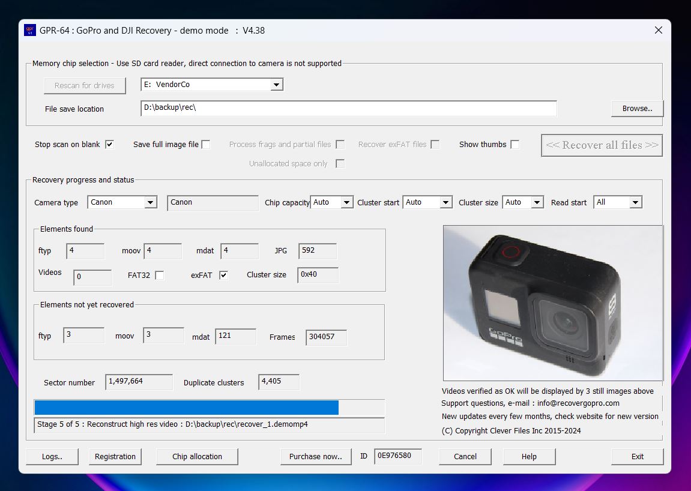This screenshot has width=691, height=491.
Task: Click the Copyright Clever Files Inc text
Action: (x=511, y=431)
